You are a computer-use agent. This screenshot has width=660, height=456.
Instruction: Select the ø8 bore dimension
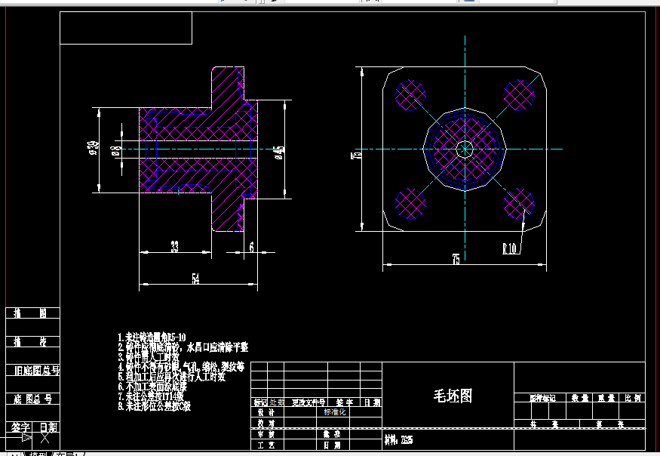(115, 150)
